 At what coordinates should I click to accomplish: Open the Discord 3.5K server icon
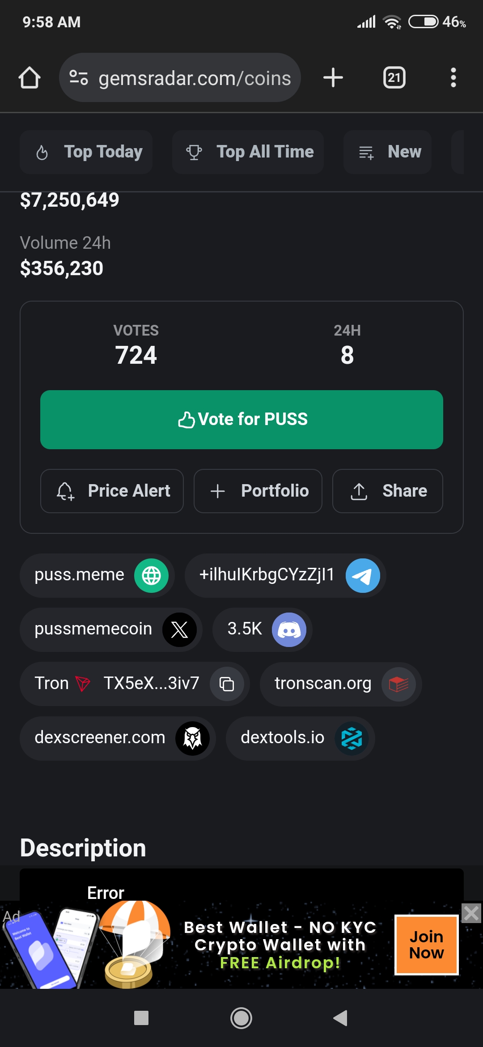click(289, 630)
